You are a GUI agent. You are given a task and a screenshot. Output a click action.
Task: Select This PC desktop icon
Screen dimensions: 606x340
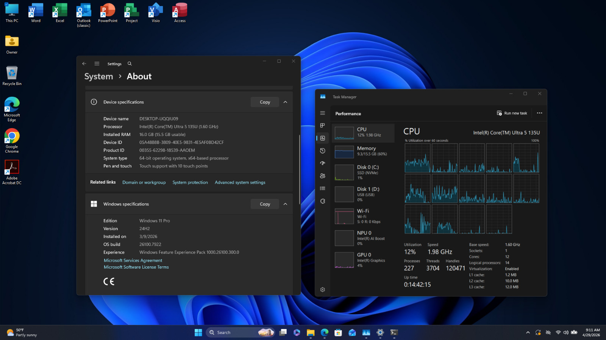[x=12, y=13]
